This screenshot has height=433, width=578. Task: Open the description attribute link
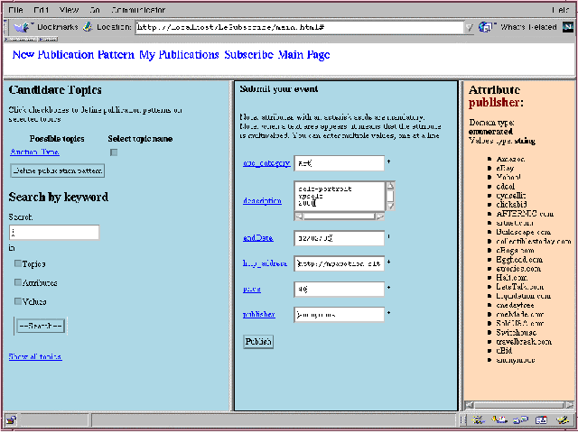[x=262, y=200]
